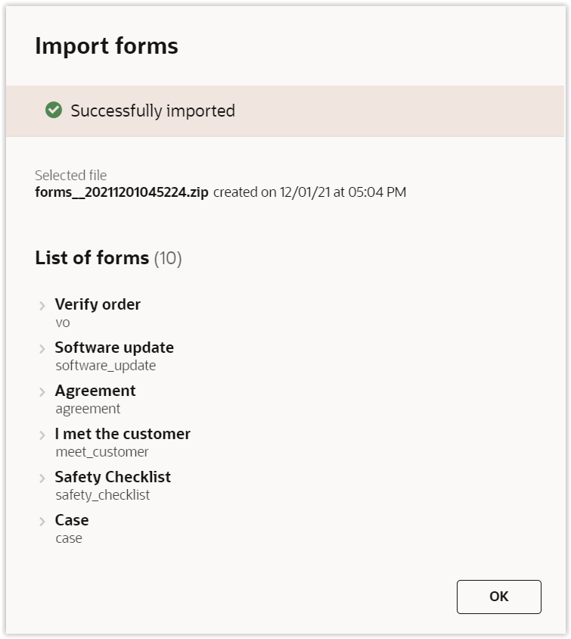Expand the Case form chevron
Screen dimensions: 571x639
pyautogui.click(x=42, y=522)
